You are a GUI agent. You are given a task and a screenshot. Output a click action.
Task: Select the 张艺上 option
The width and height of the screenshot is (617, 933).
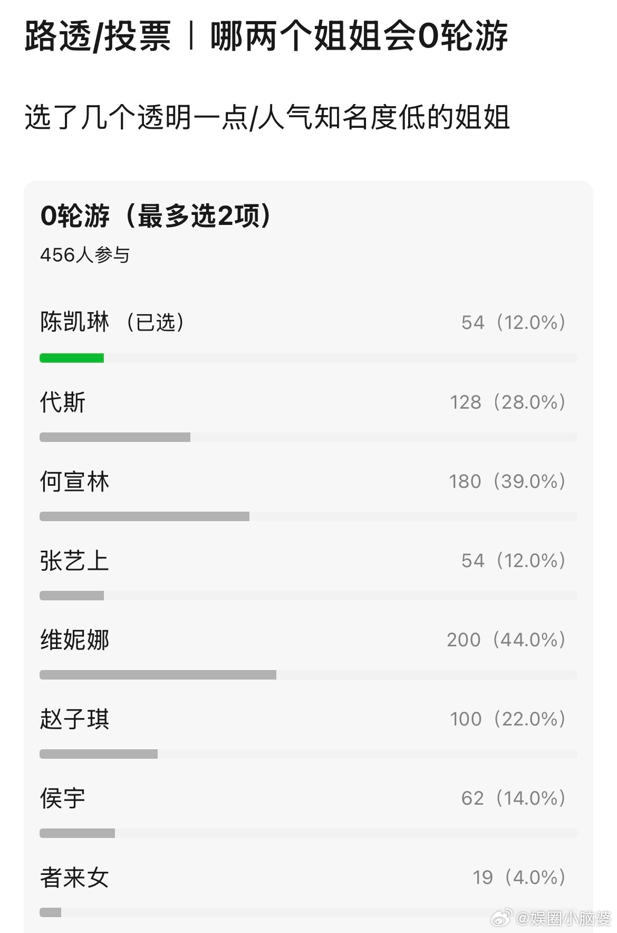74,561
